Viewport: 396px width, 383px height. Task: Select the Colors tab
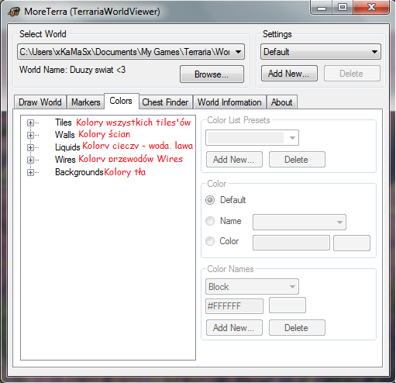(x=121, y=101)
